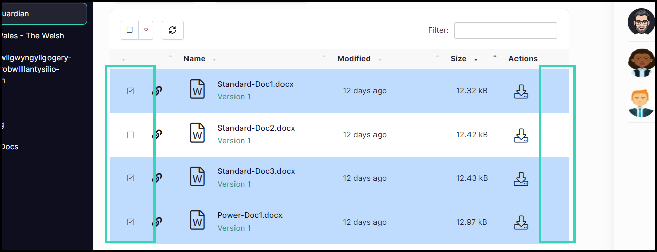Uncheck the Standard-Doc1.docx row checkbox
657x252 pixels.
131,91
